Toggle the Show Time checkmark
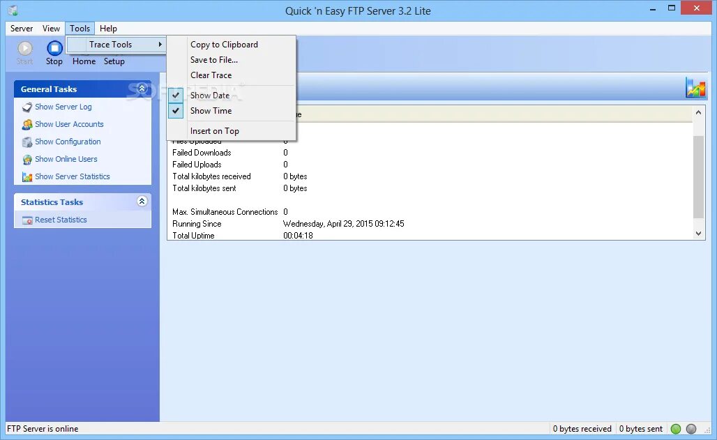This screenshot has height=440, width=717. 176,111
